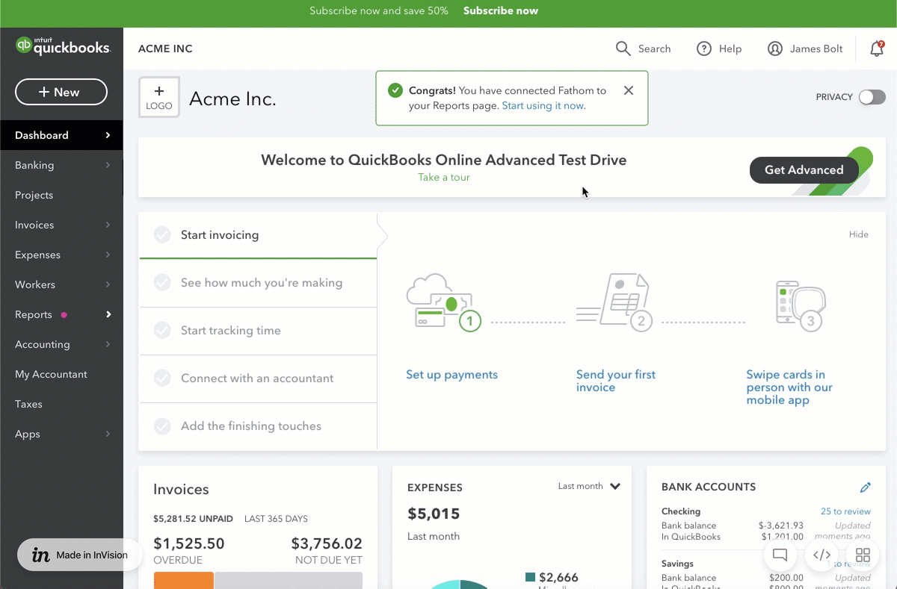Screen dimensions: 897x589
Task: Click the Get Advanced button
Action: pyautogui.click(x=804, y=170)
